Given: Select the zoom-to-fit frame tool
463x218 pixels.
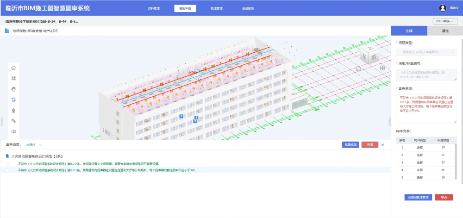Looking at the screenshot, I should point(13,79).
